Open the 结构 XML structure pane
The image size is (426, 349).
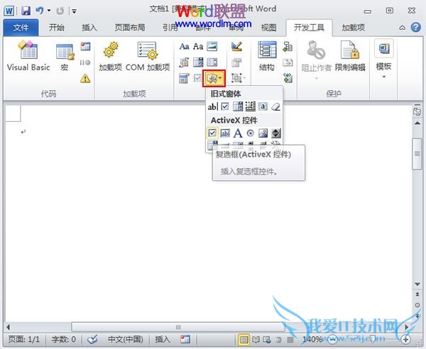[267, 56]
